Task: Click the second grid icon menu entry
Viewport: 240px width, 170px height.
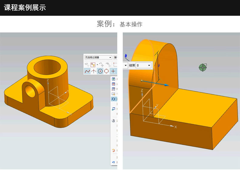Action: [114, 84]
